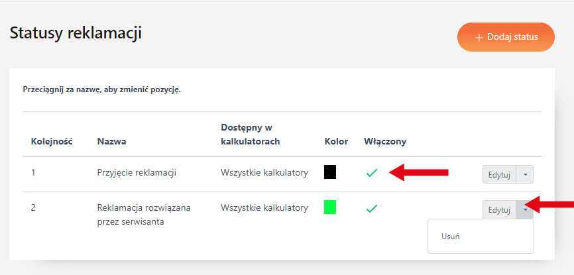Click the black color swatch
Screen dimensions: 574x275
(x=330, y=172)
